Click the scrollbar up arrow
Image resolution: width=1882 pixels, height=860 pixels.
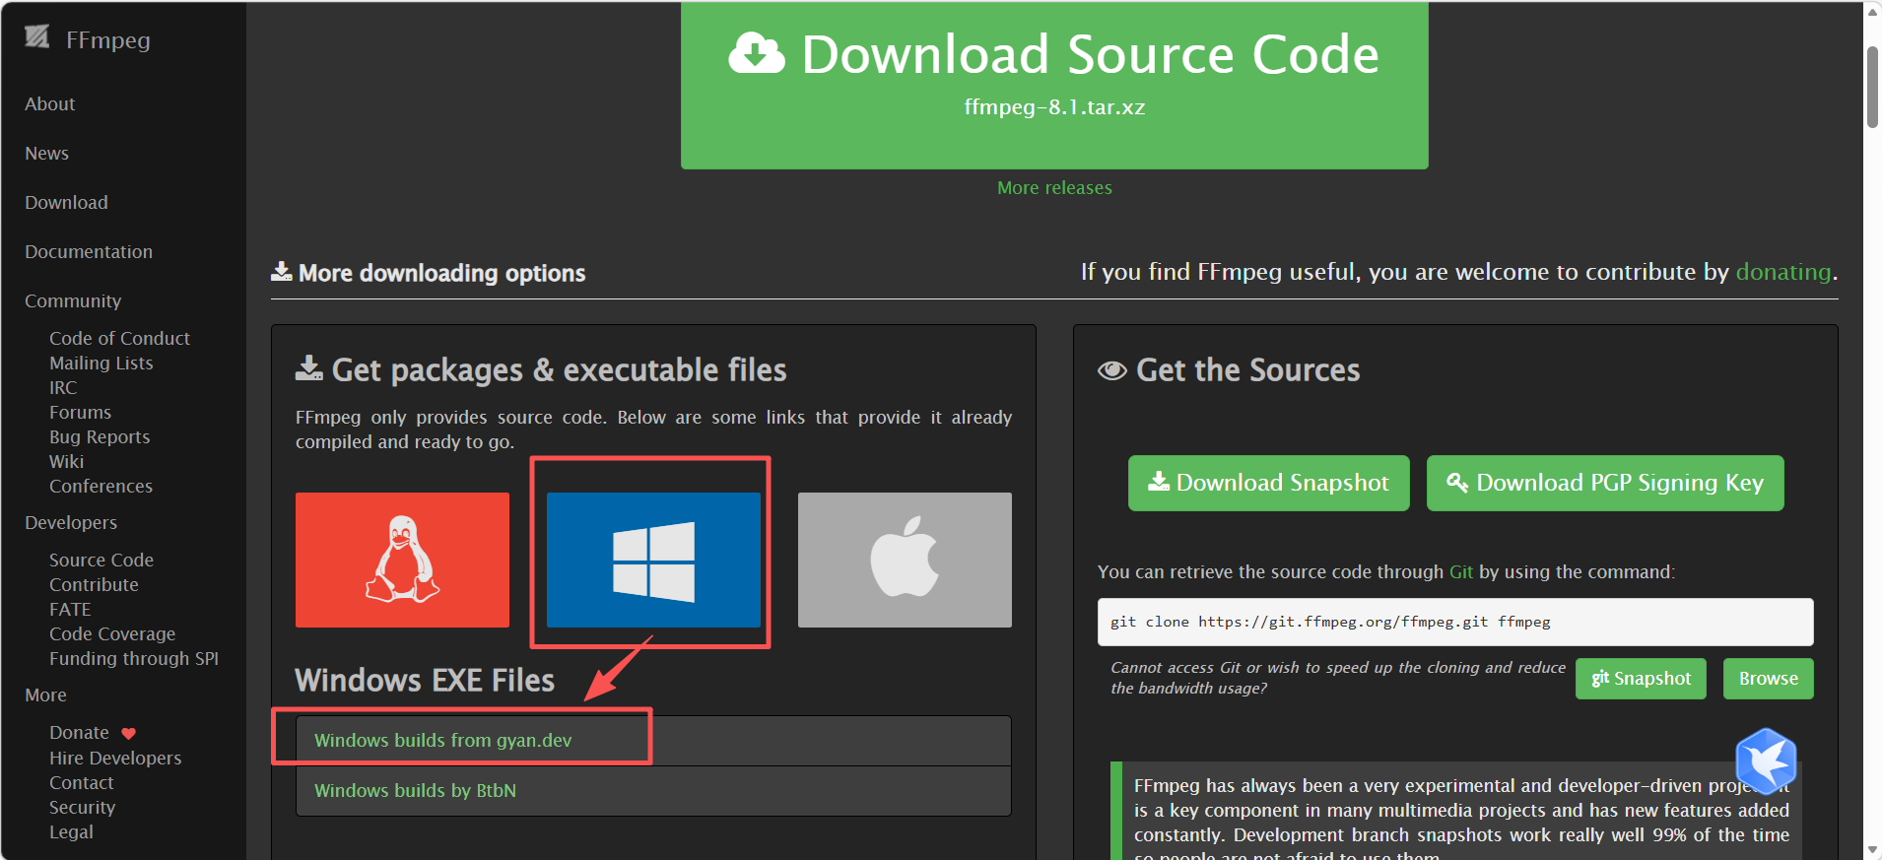click(1872, 13)
